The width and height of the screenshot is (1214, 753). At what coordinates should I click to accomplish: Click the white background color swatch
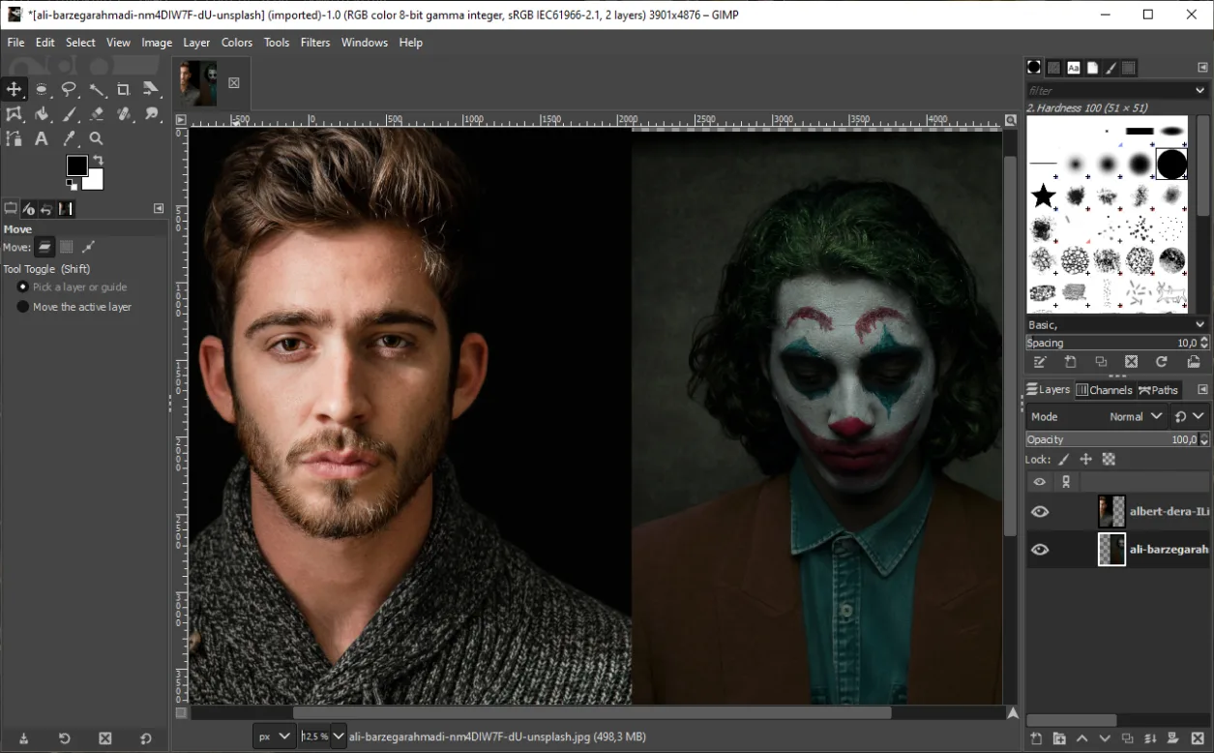point(96,181)
